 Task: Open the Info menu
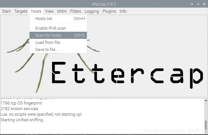[x=123, y=11]
